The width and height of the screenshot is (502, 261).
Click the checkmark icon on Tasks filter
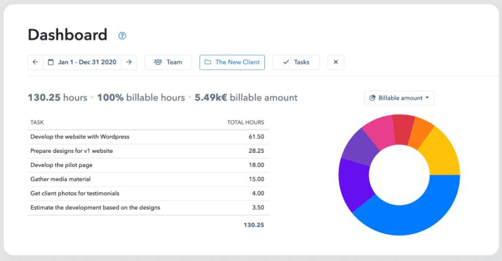pyautogui.click(x=286, y=62)
